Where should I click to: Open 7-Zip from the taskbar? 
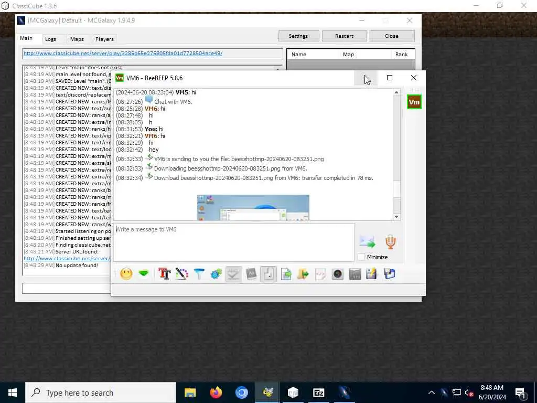tap(318, 393)
